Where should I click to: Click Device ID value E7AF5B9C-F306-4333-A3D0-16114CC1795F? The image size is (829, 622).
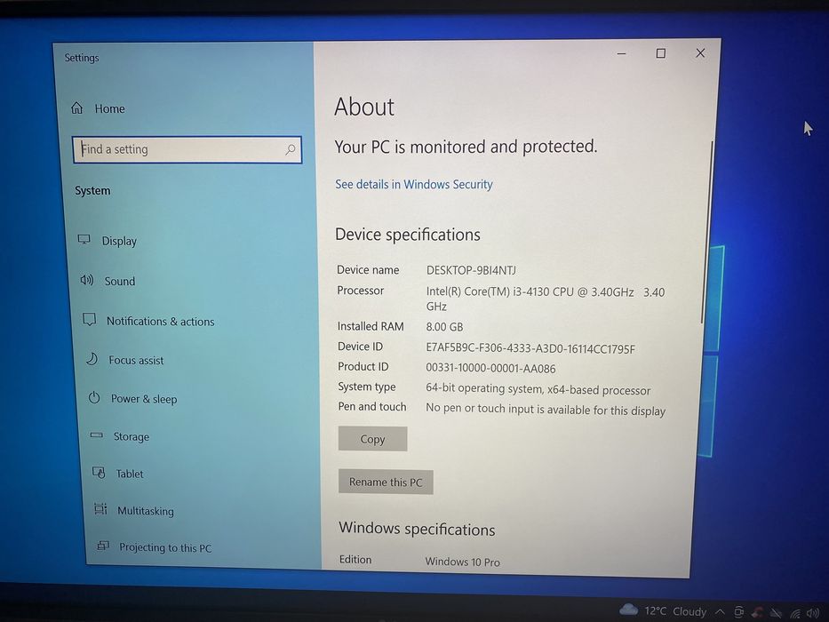[x=530, y=348]
